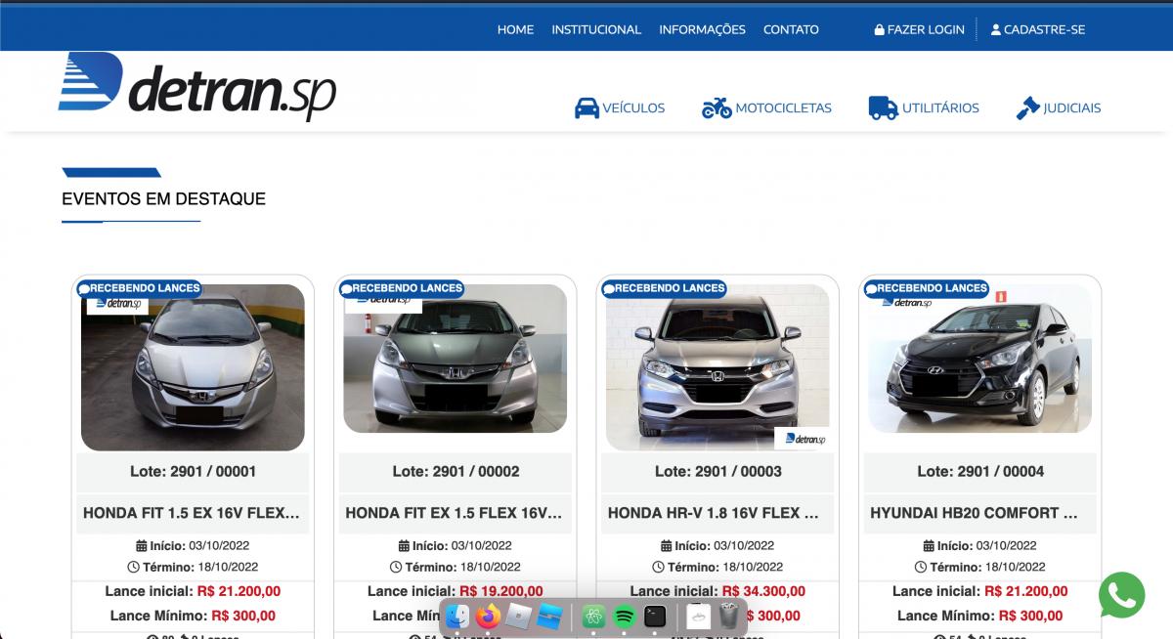Open Roblox from the dock
This screenshot has width=1173, height=639.
[x=520, y=617]
